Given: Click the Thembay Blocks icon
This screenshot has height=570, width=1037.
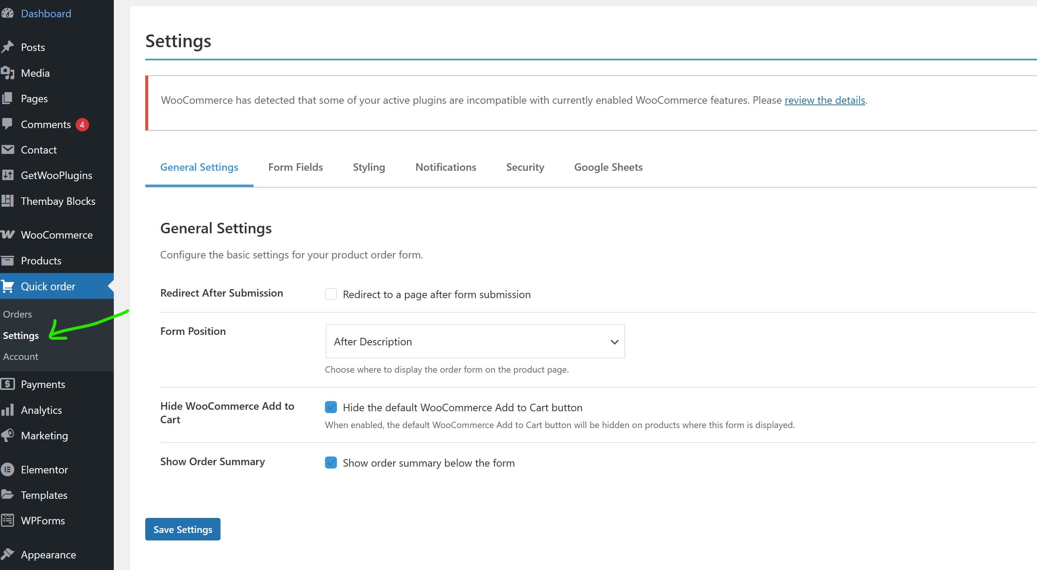Looking at the screenshot, I should click(7, 201).
